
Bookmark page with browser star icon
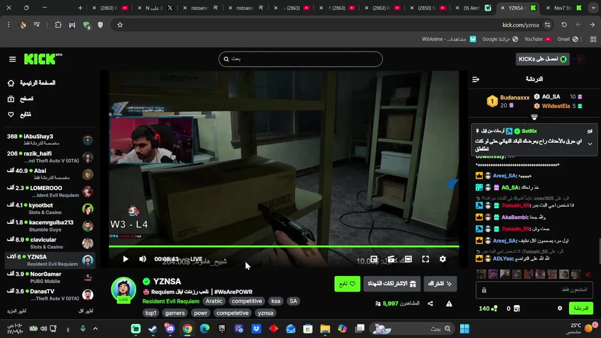[120, 25]
